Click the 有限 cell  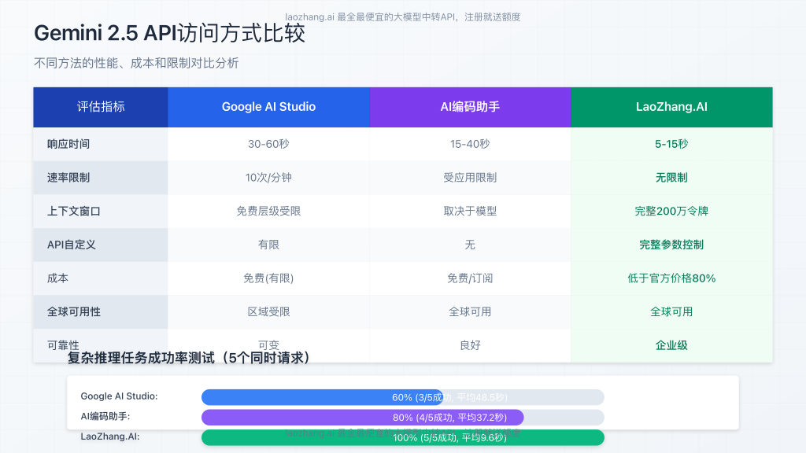(268, 245)
